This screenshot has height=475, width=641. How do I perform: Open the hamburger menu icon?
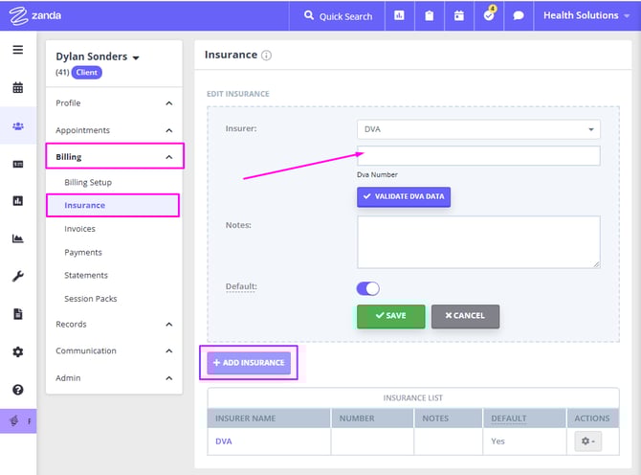pos(17,50)
